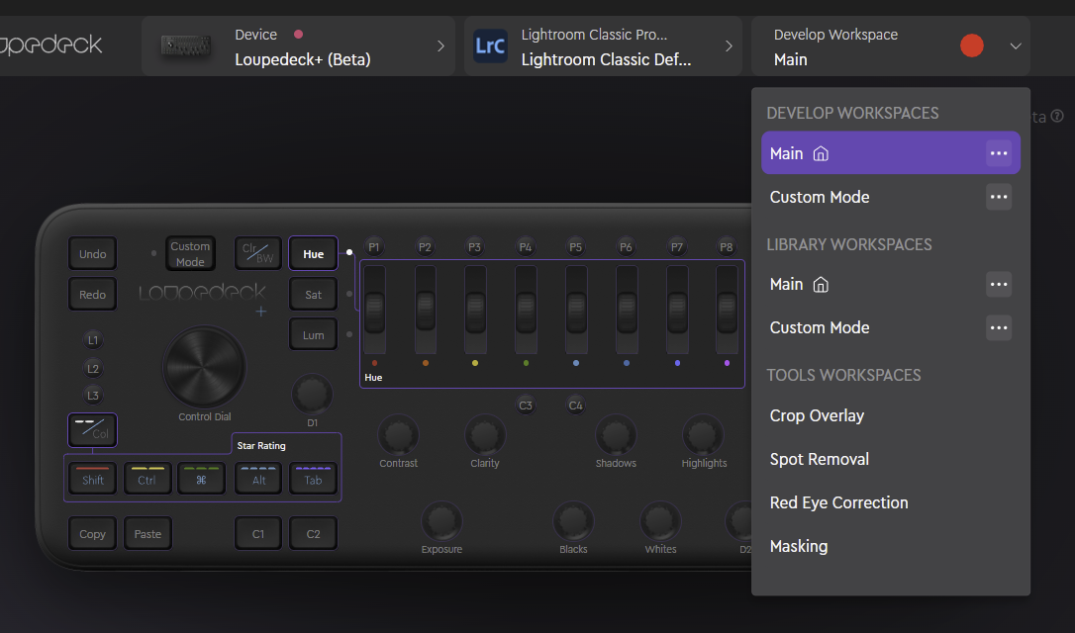Toggle the Clr/BW button on device

coord(257,253)
